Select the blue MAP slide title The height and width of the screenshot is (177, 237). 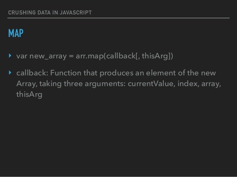pyautogui.click(x=16, y=33)
